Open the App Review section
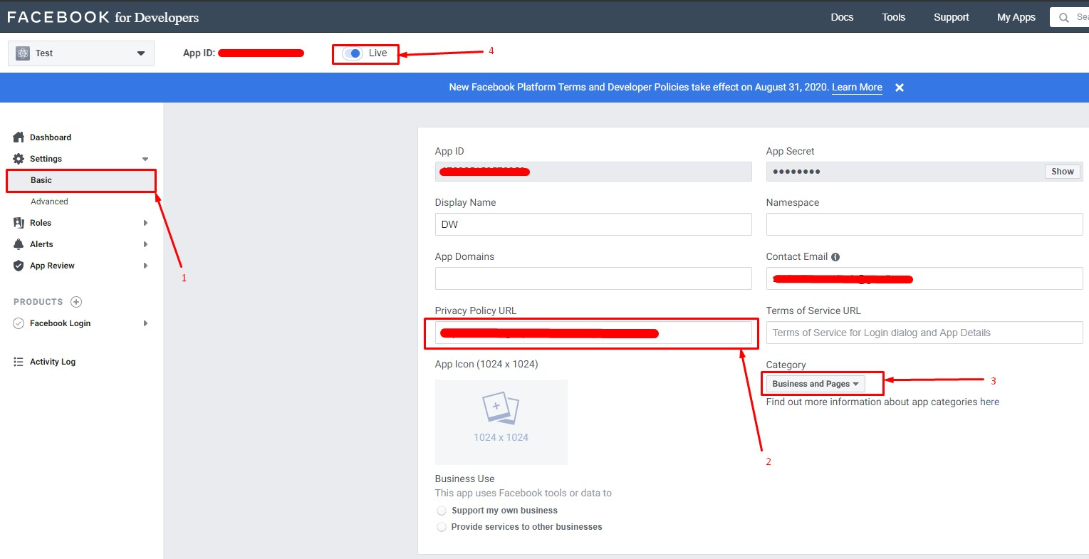The width and height of the screenshot is (1089, 559). (52, 266)
